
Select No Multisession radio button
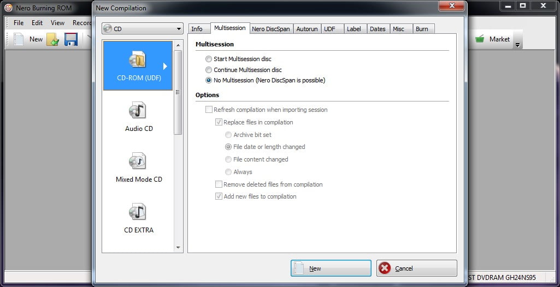(209, 81)
